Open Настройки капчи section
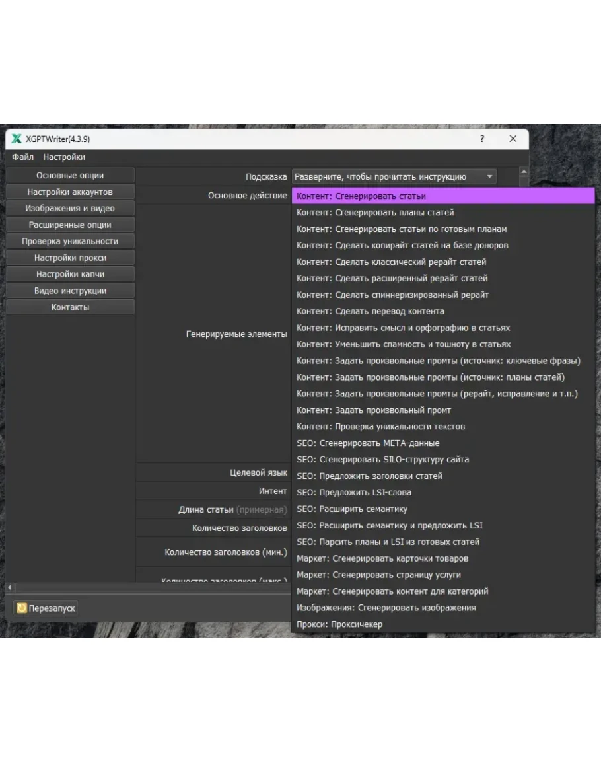 (x=70, y=274)
